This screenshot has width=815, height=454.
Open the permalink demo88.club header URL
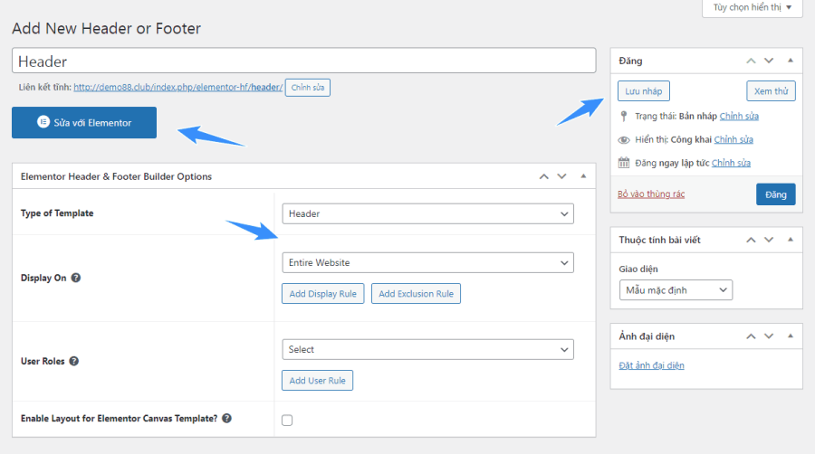coord(177,87)
